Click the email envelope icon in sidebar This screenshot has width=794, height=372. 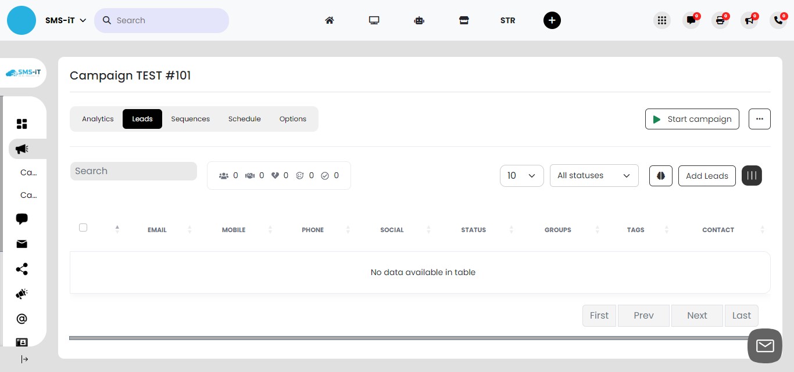(22, 244)
